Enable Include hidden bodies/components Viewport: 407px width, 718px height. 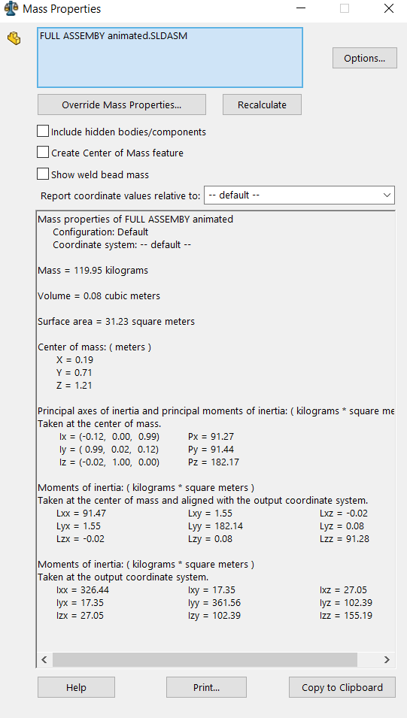point(43,132)
